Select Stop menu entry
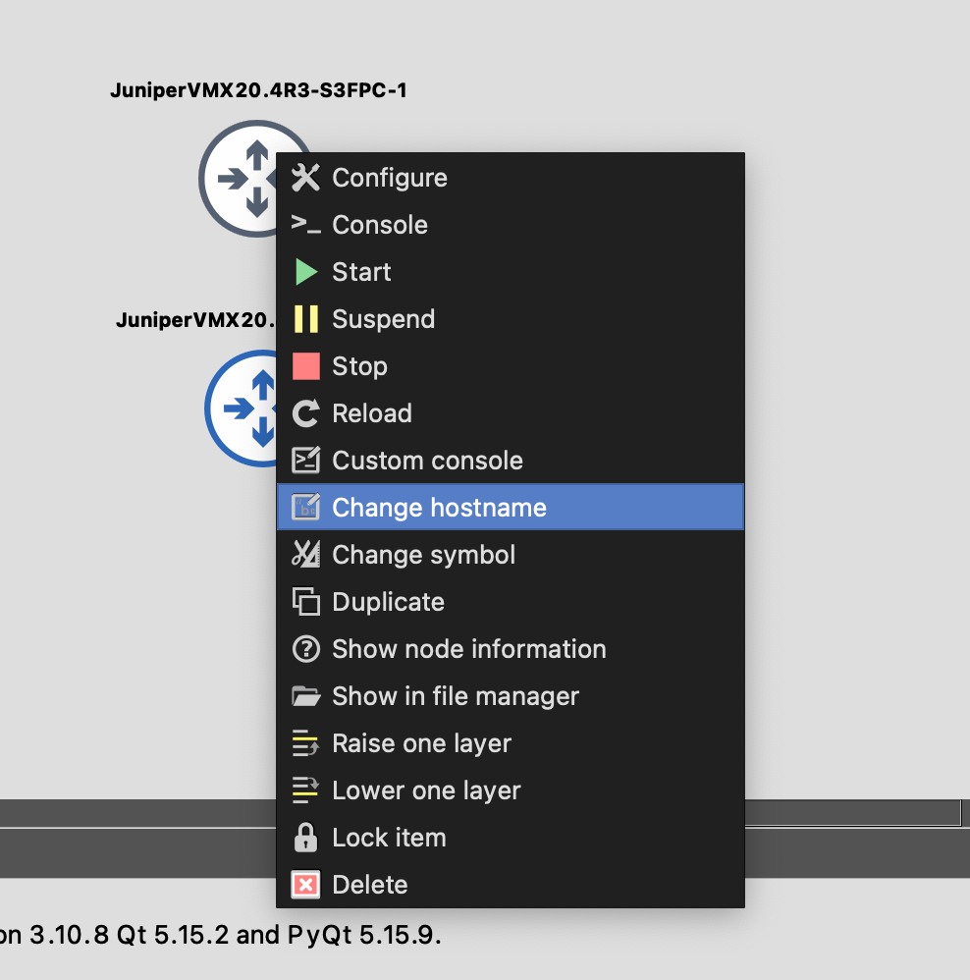Viewport: 970px width, 980px height. pyautogui.click(x=511, y=366)
